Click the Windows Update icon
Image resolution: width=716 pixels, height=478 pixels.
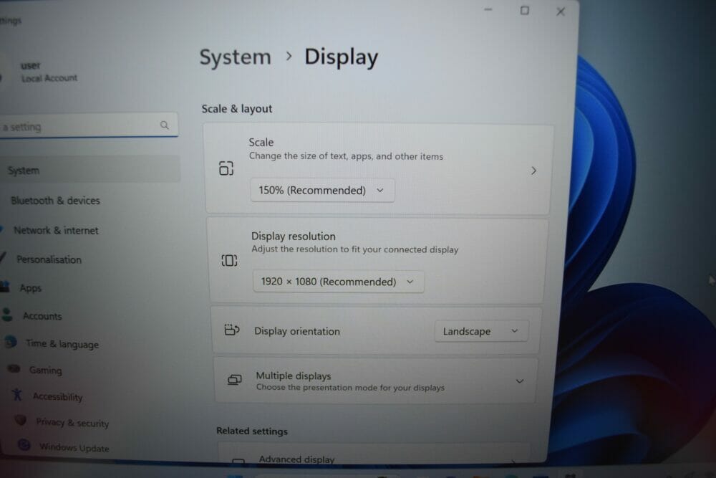point(24,444)
